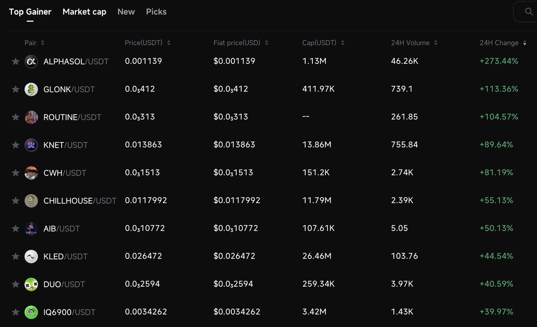
Task: Click the DUO green owl logo
Action: pos(31,284)
